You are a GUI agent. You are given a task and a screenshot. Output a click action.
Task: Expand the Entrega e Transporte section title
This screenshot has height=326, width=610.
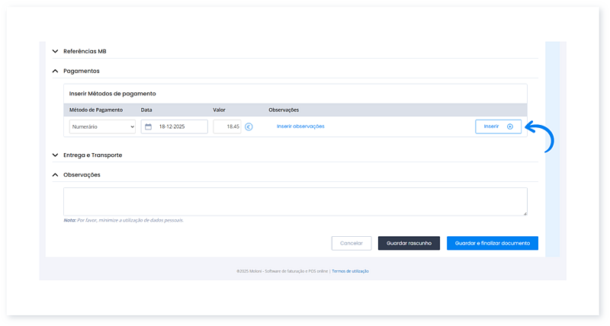[92, 155]
